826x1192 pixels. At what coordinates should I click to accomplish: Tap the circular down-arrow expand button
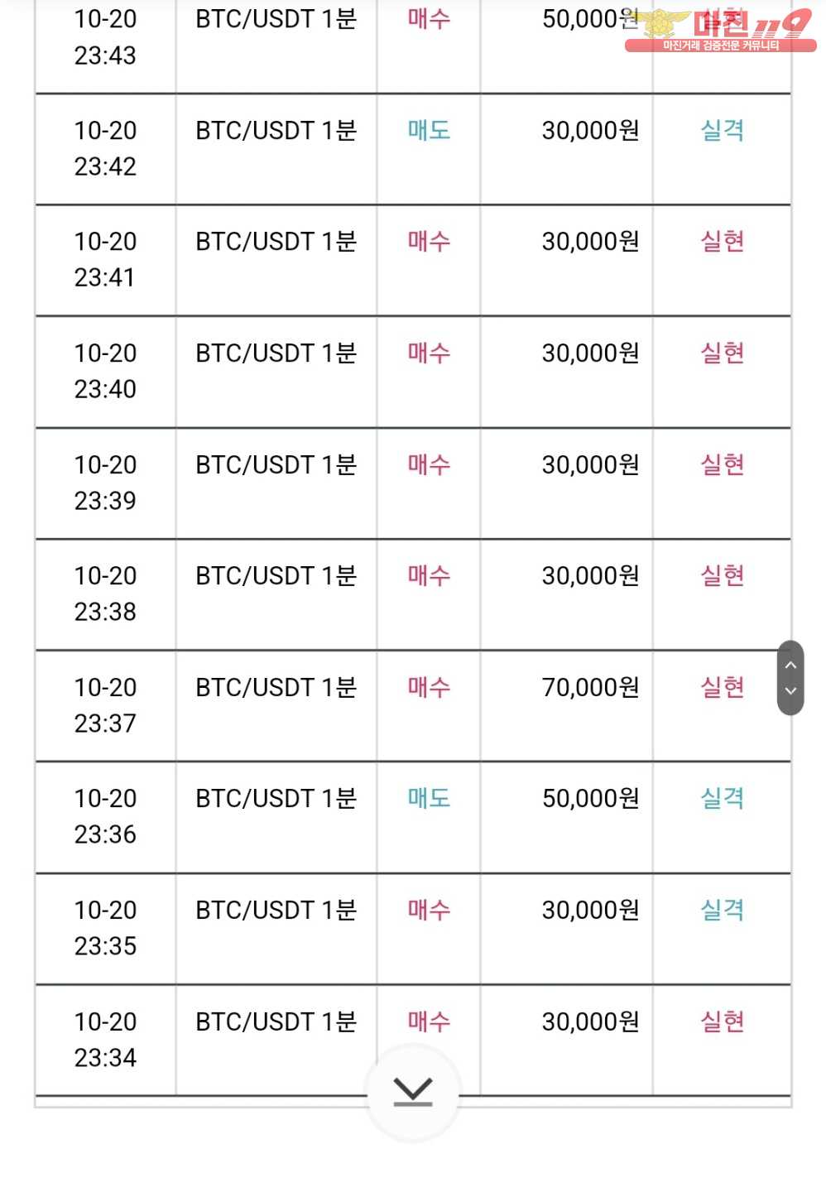[413, 1093]
